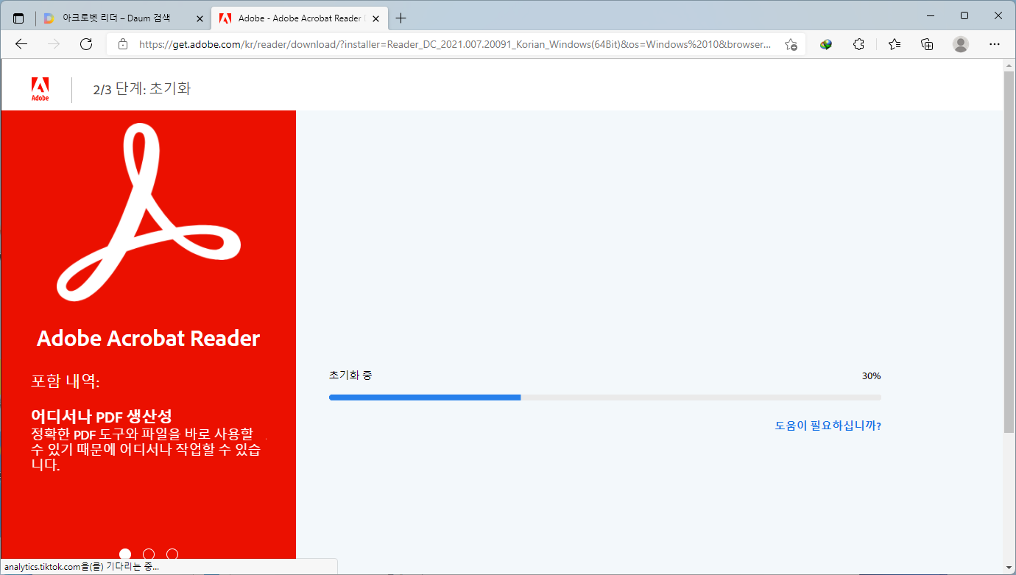This screenshot has height=575, width=1016.
Task: Maximize the Edge browser window
Action: pyautogui.click(x=964, y=15)
